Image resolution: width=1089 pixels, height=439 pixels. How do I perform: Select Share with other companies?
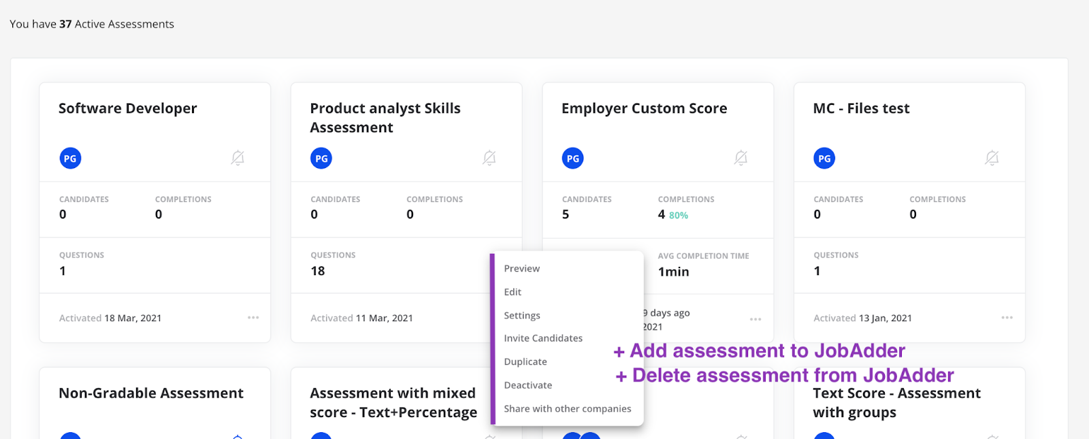568,408
